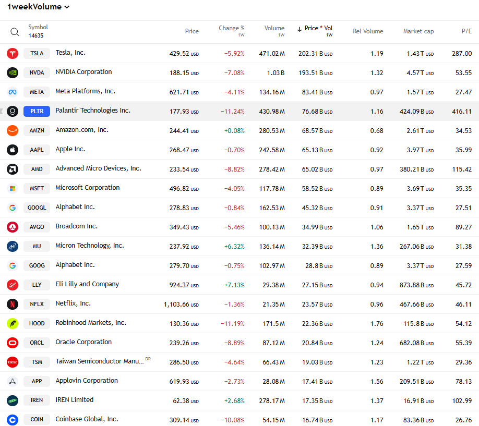Click the Tesla, Inc. company name

[70, 53]
